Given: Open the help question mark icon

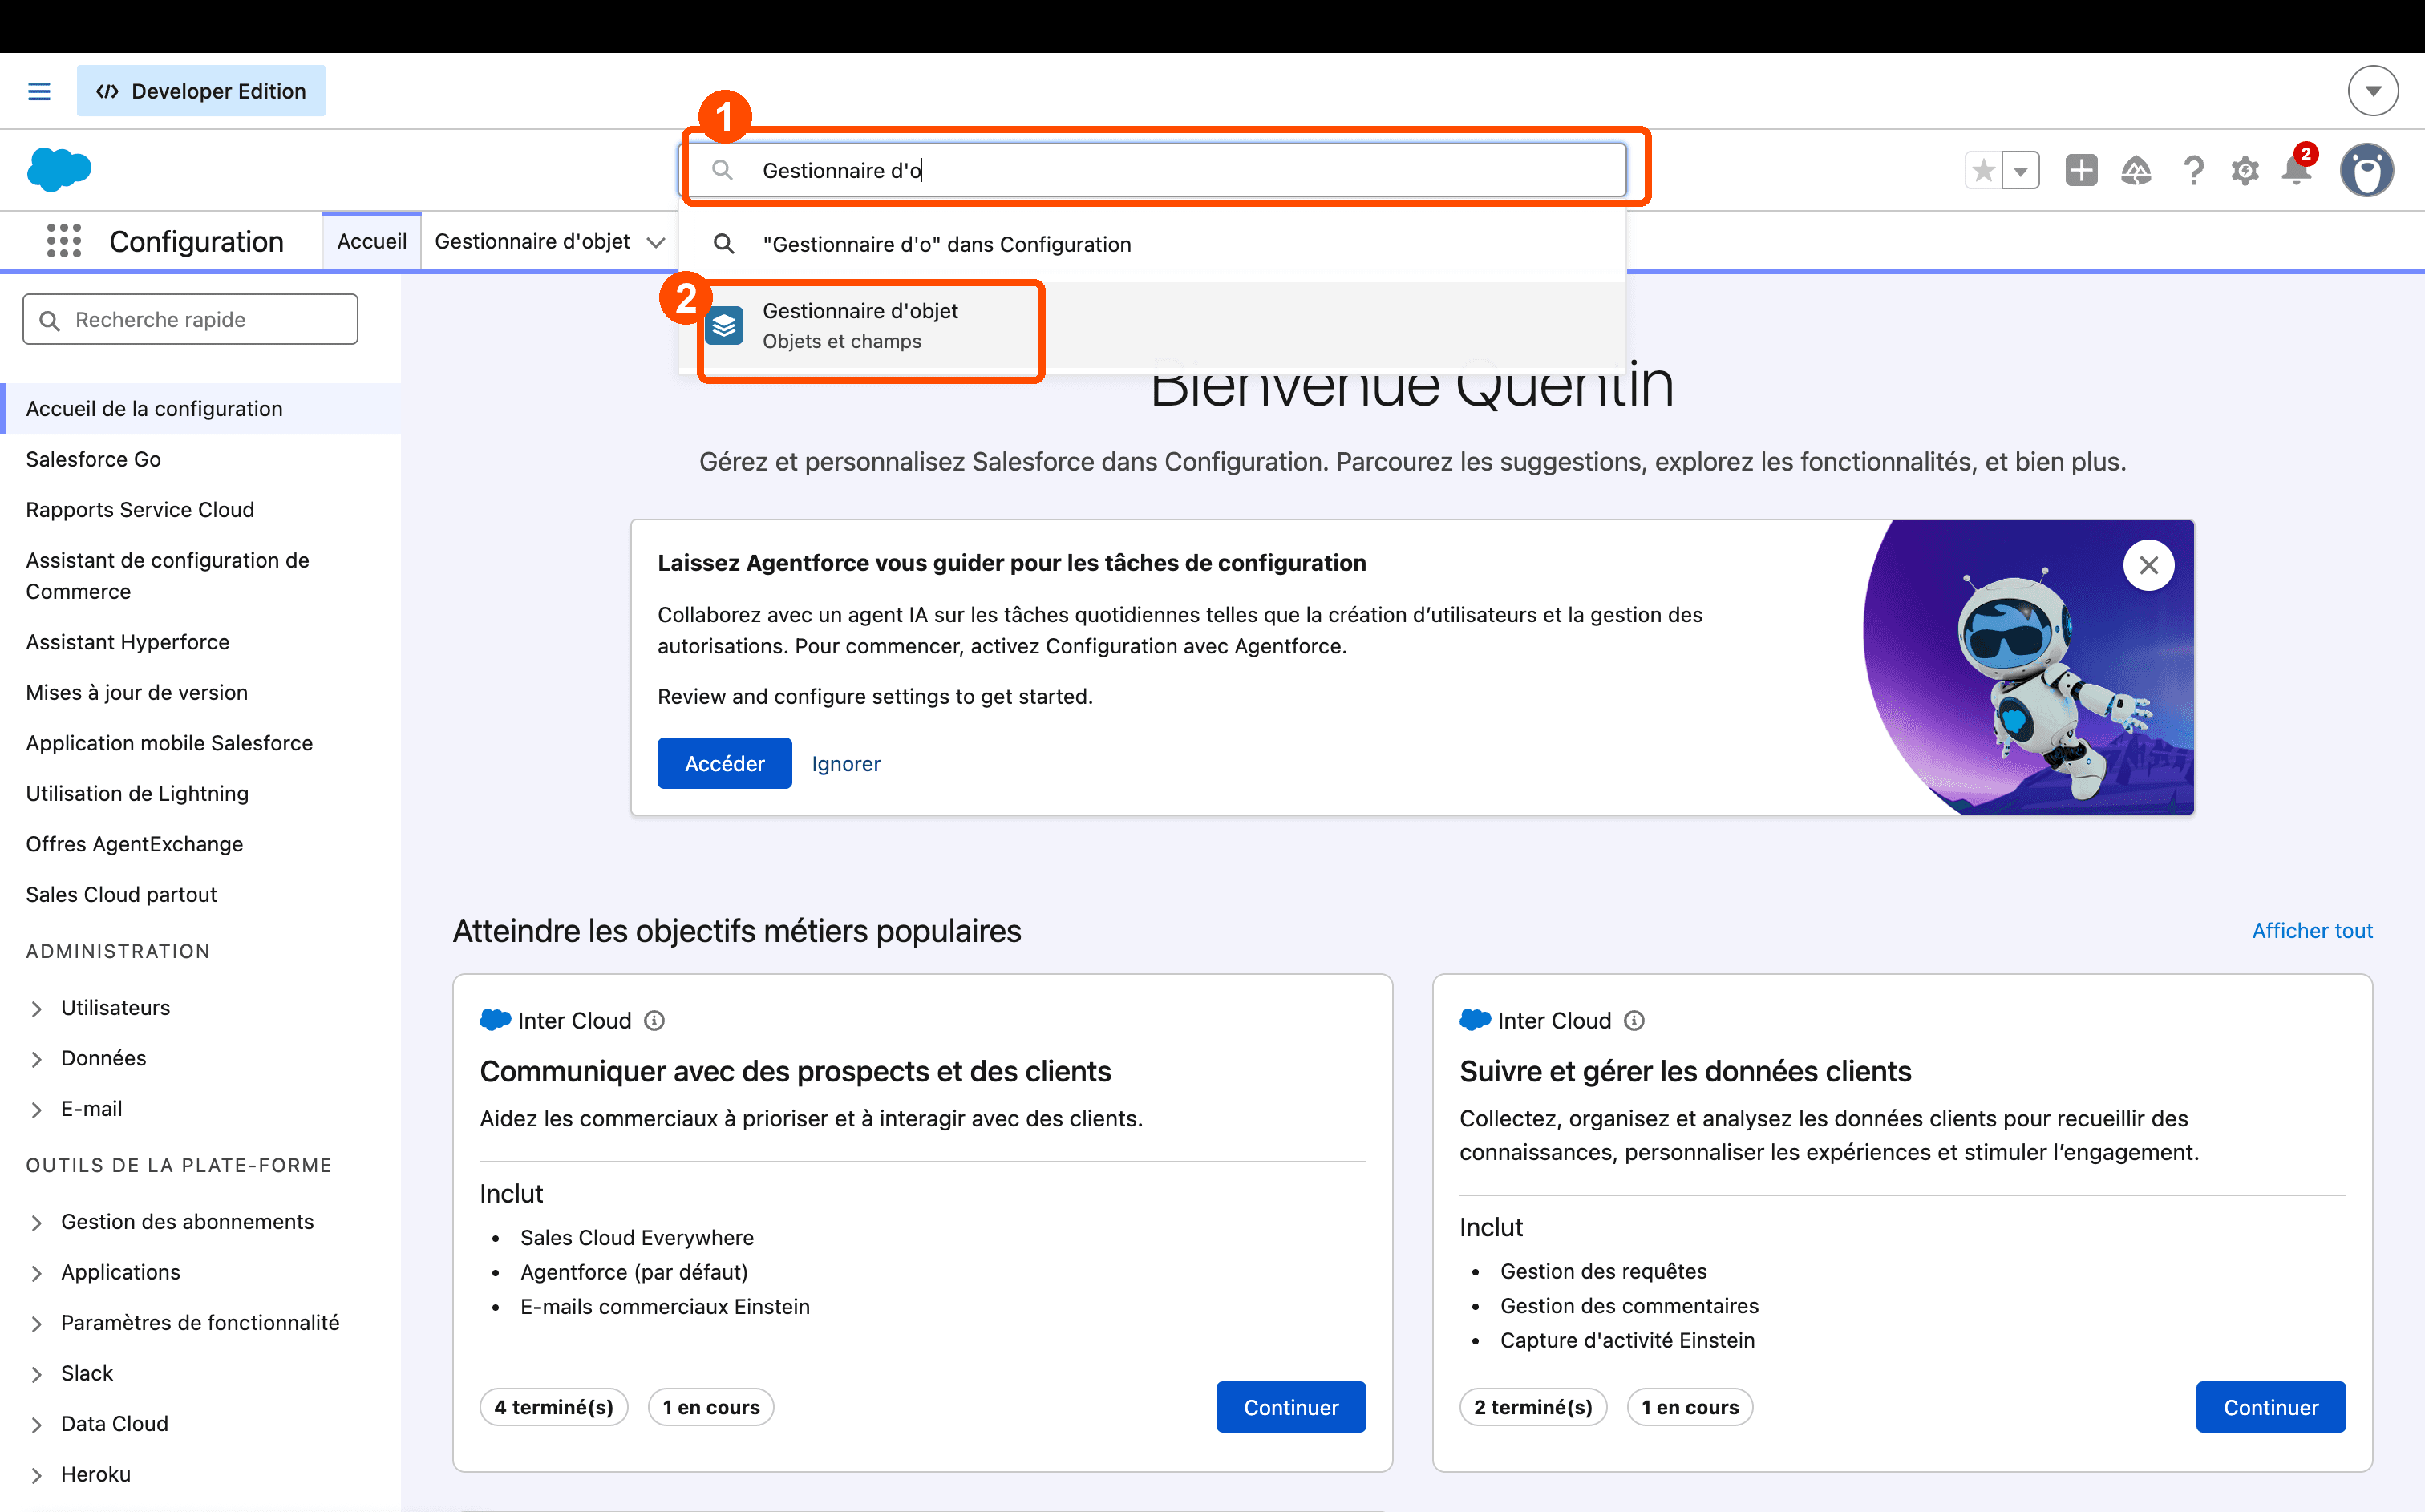Looking at the screenshot, I should [2193, 170].
